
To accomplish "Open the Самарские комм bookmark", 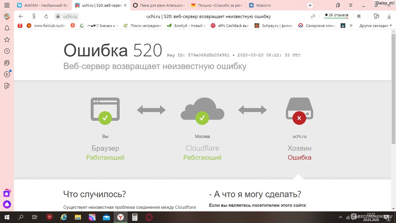I will click(317, 26).
